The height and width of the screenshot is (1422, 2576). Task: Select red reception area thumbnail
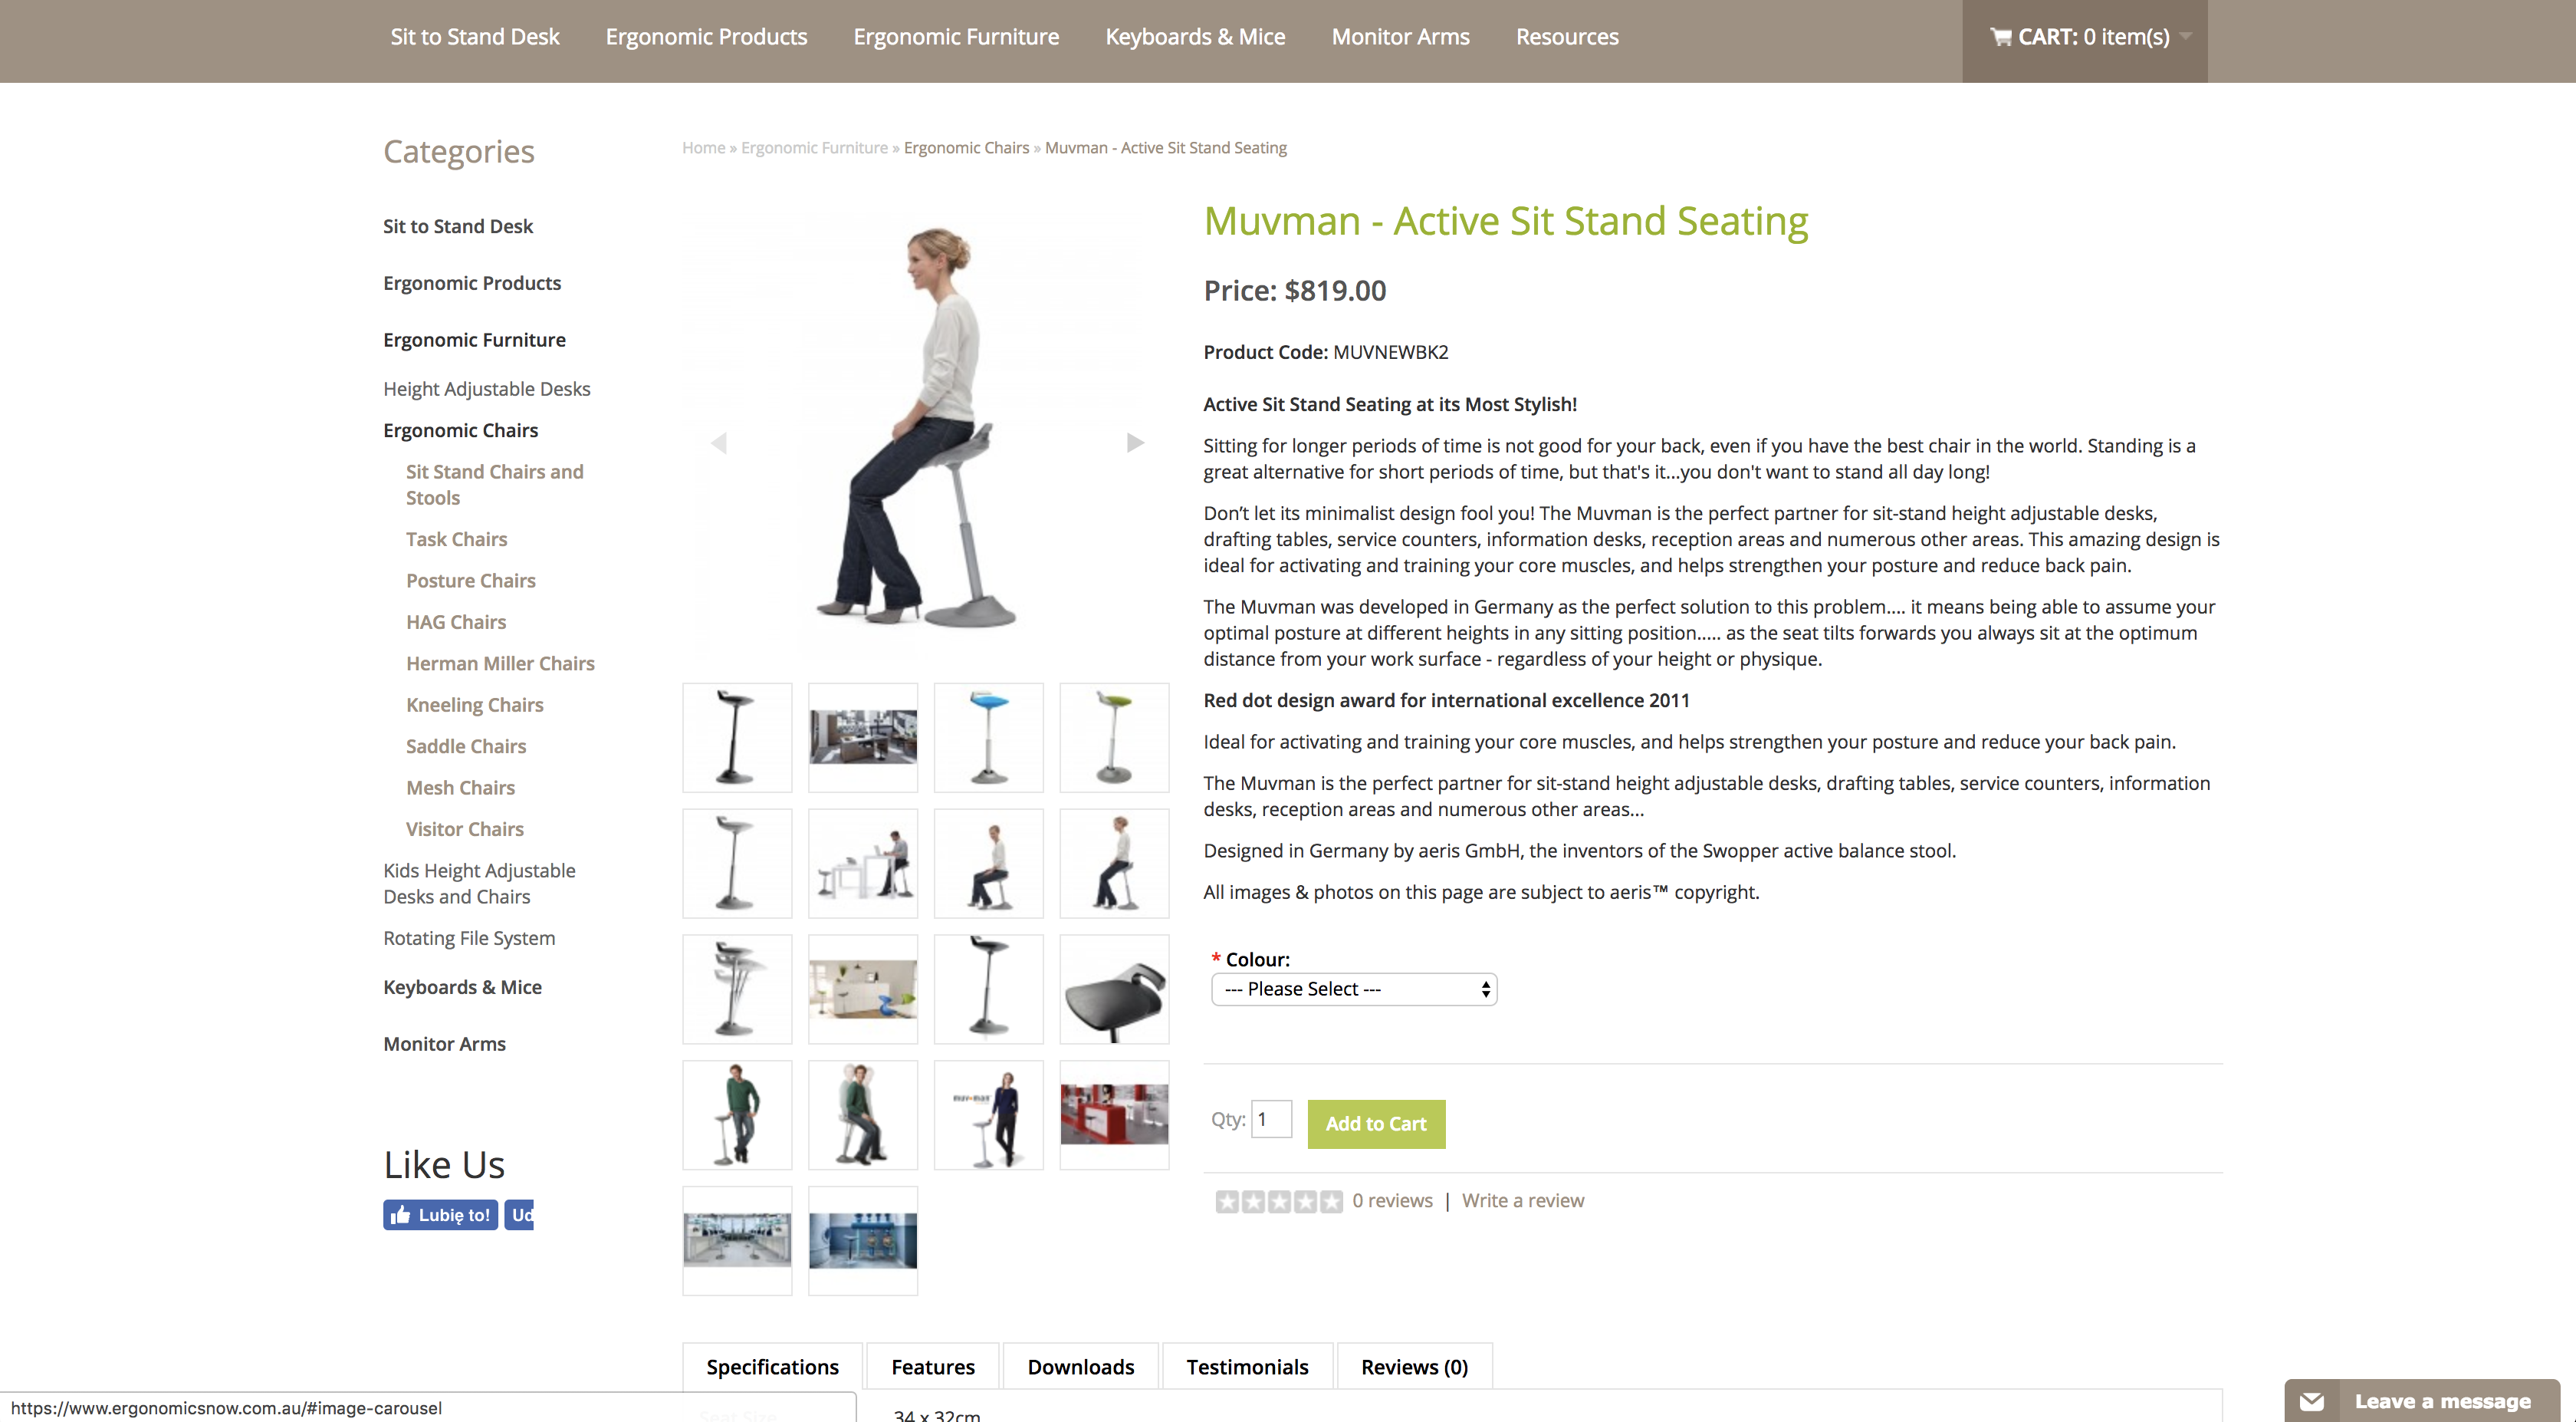[1114, 1114]
